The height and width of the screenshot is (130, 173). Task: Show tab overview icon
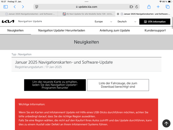click(x=167, y=7)
